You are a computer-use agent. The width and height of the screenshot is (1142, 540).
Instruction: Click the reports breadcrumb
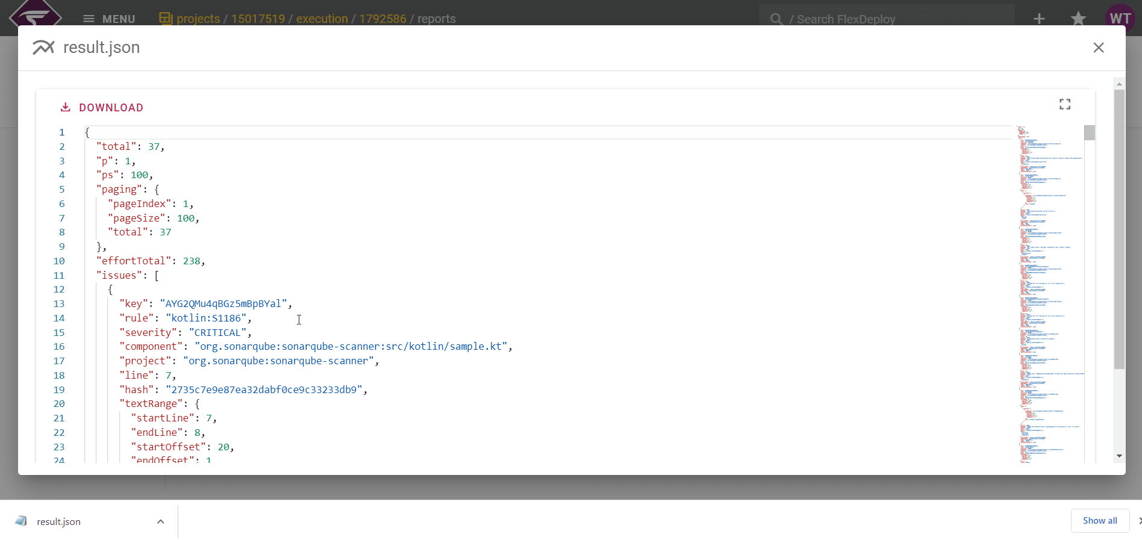coord(437,19)
